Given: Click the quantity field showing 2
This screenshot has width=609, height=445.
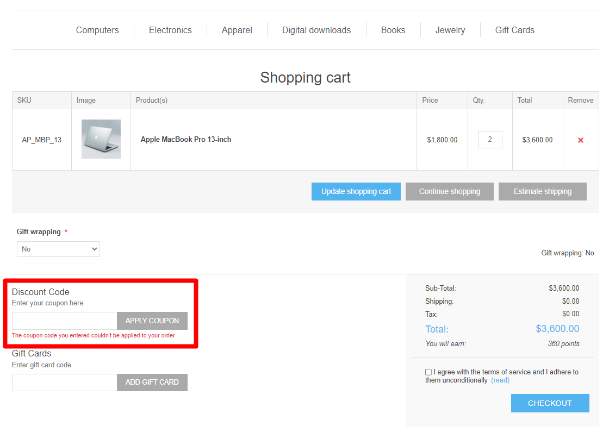Looking at the screenshot, I should tap(490, 140).
